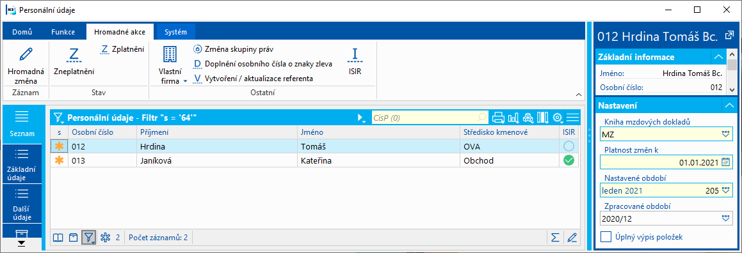Collapse the Nastavení panel section
742x253 pixels.
pyautogui.click(x=729, y=105)
